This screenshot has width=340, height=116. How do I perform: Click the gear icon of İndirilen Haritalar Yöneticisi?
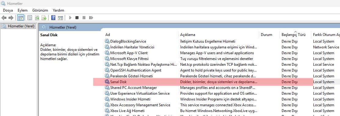pos(107,47)
